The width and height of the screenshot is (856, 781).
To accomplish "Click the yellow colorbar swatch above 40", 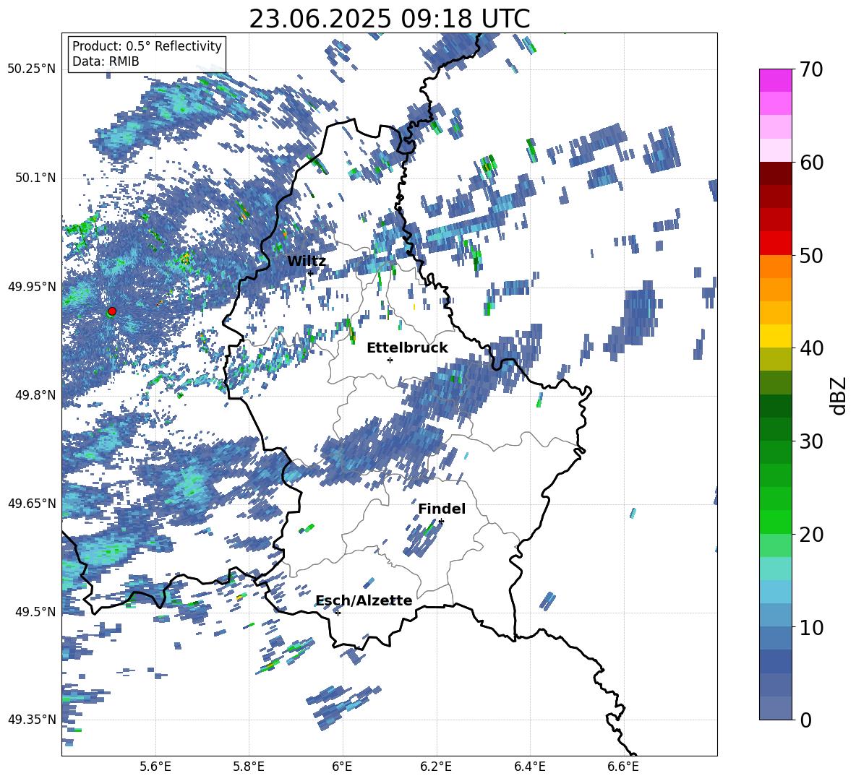I will pos(775,336).
